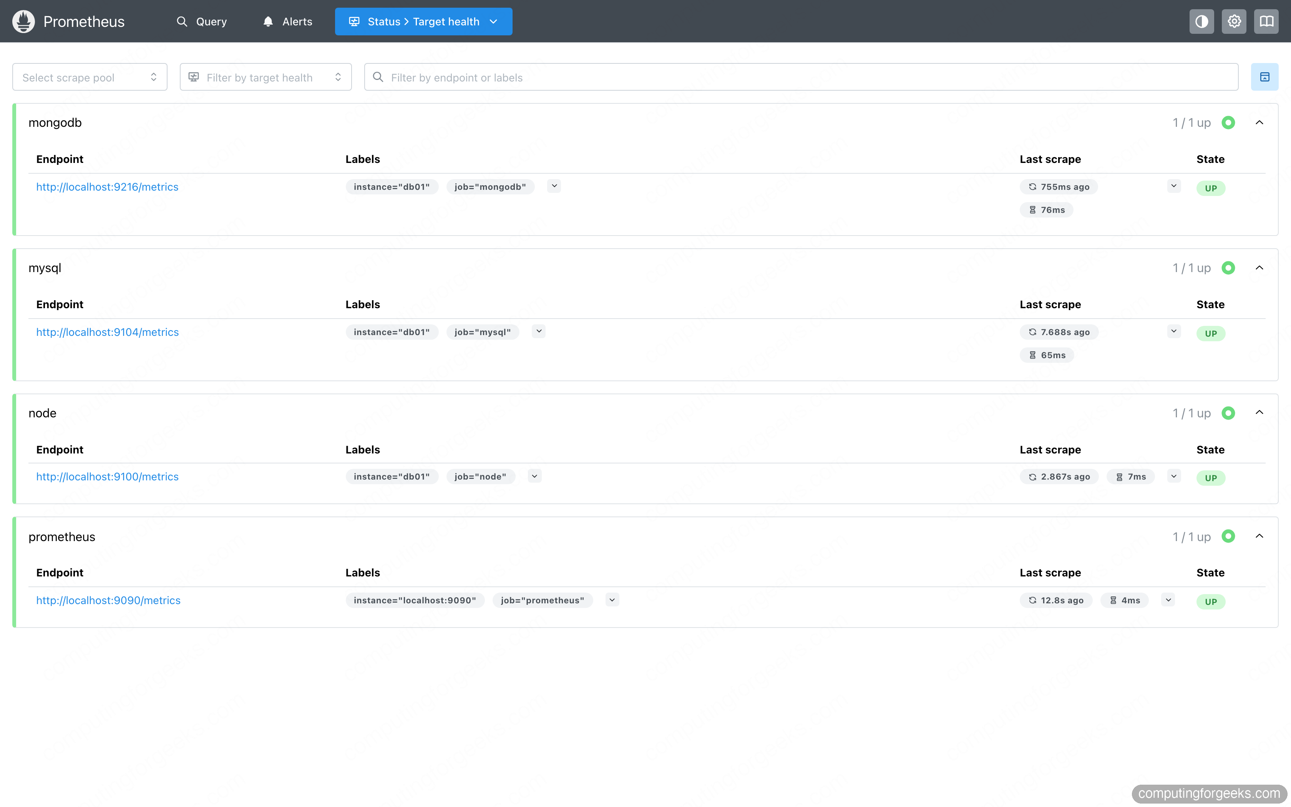
Task: Click the 12.8s ago last scrape badge
Action: pos(1056,600)
